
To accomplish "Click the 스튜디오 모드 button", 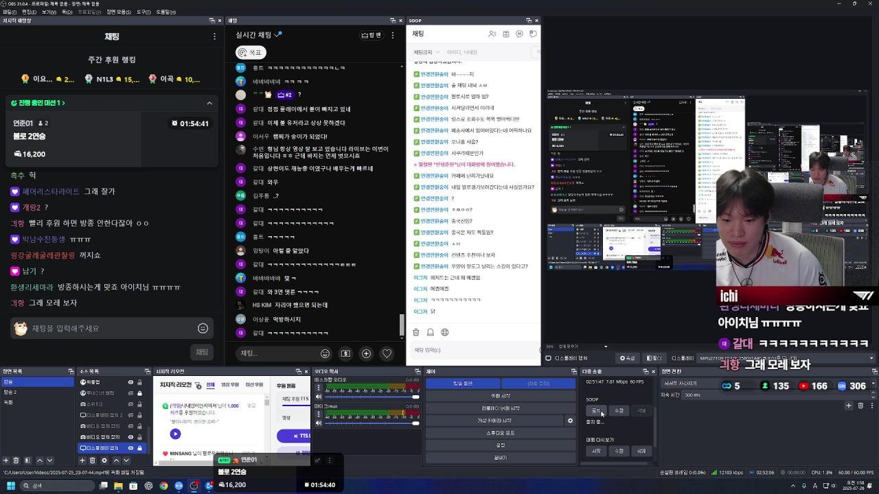I will click(501, 433).
